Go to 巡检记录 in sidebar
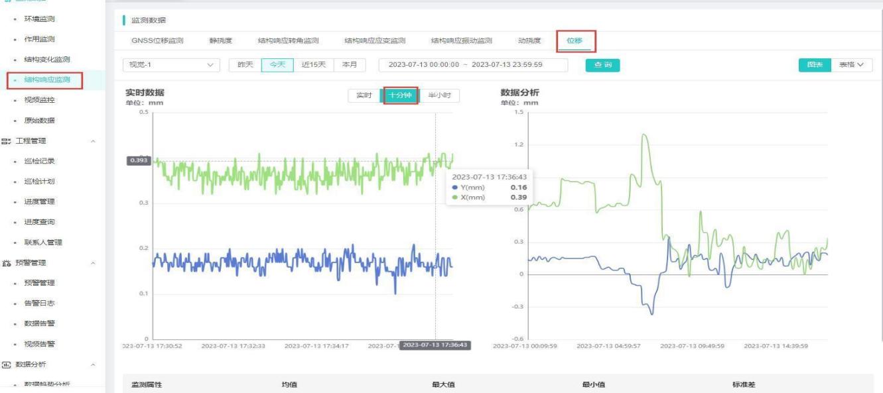 click(39, 161)
